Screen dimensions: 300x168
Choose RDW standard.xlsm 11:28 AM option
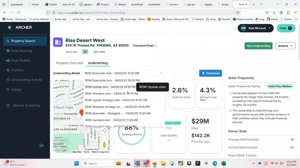coord(123,120)
